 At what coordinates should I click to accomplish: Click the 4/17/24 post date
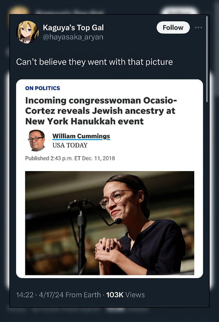point(51,295)
